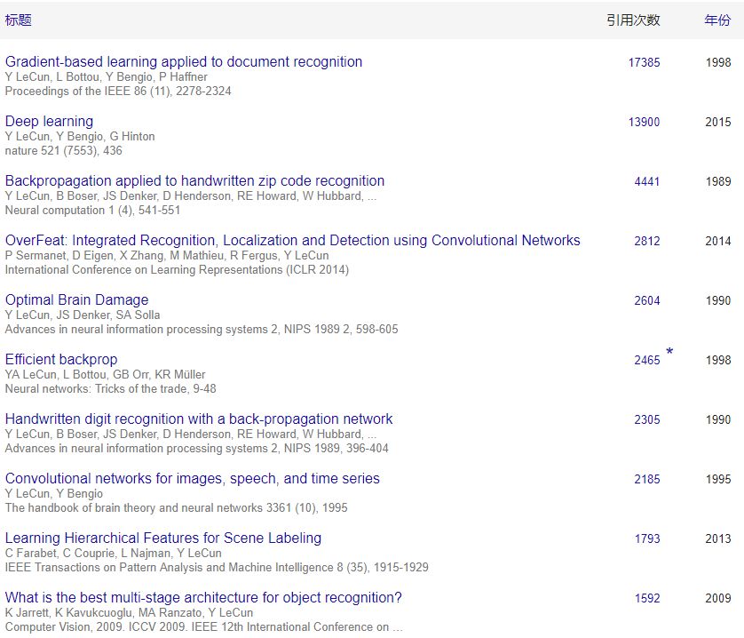The image size is (744, 638).
Task: Sort the list by the 标题 column header
Action: tap(18, 20)
